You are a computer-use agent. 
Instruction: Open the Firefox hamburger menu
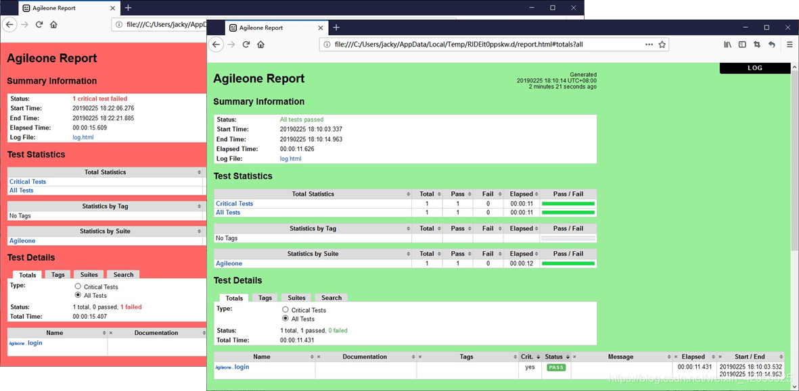pos(788,45)
